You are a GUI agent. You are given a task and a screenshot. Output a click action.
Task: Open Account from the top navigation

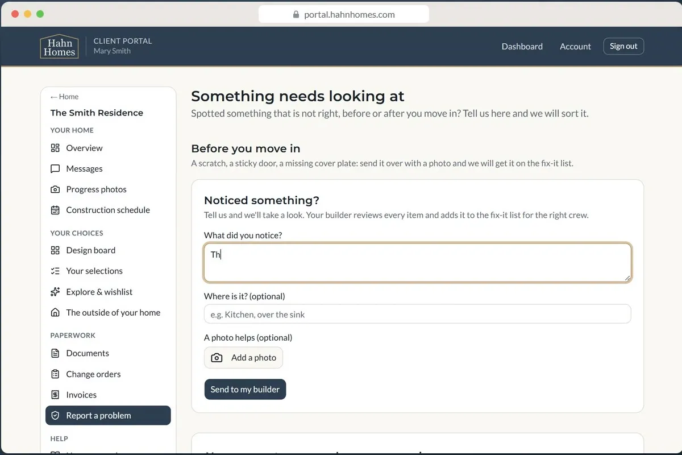(575, 47)
